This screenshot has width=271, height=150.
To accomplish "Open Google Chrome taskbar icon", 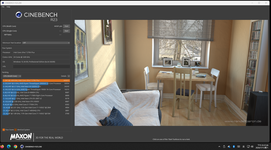I will point(15,147).
